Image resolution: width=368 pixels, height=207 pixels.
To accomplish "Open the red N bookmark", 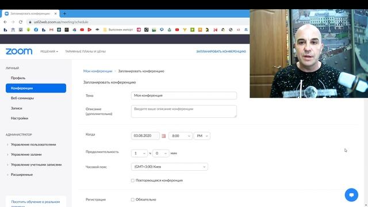I will (215, 30).
